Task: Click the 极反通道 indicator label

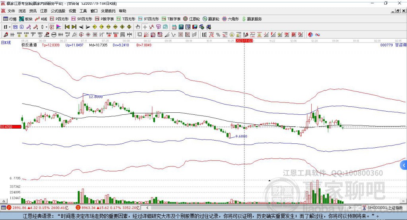Action: point(29,45)
